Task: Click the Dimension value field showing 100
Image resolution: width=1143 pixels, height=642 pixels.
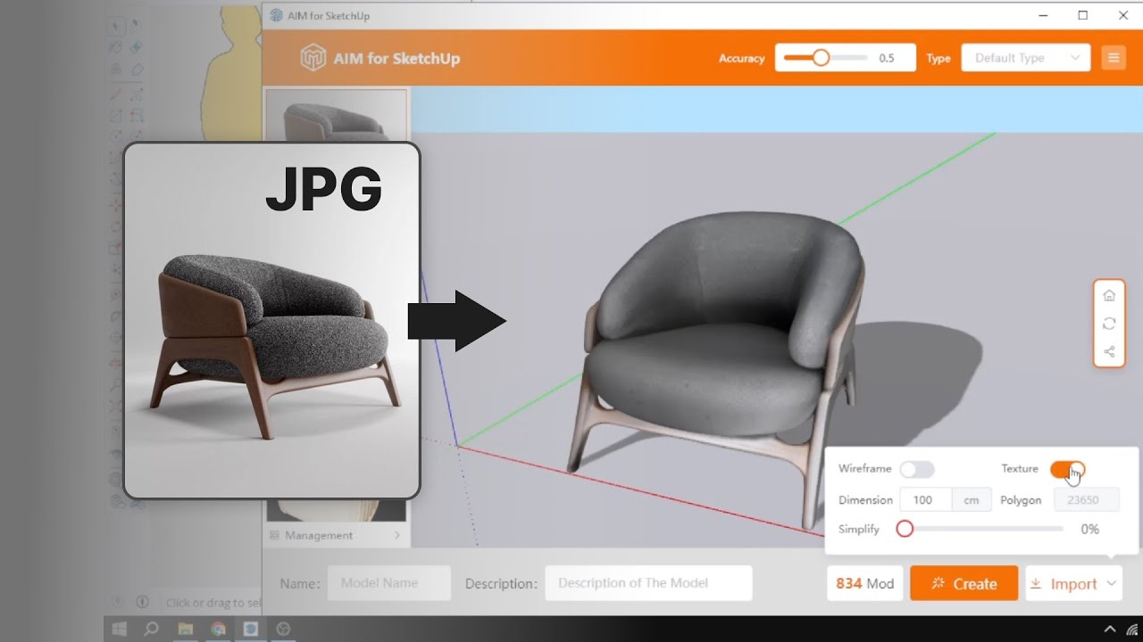Action: [926, 500]
